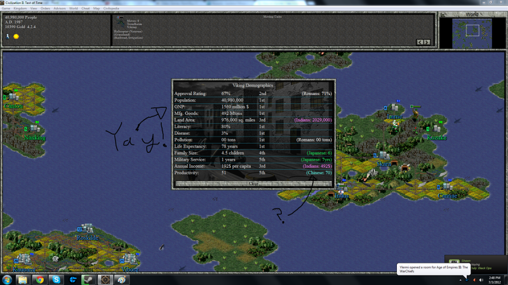Viewport: 508px width, 285px height.
Task: Click the 'GNP:' demographics row label
Action: (180, 106)
